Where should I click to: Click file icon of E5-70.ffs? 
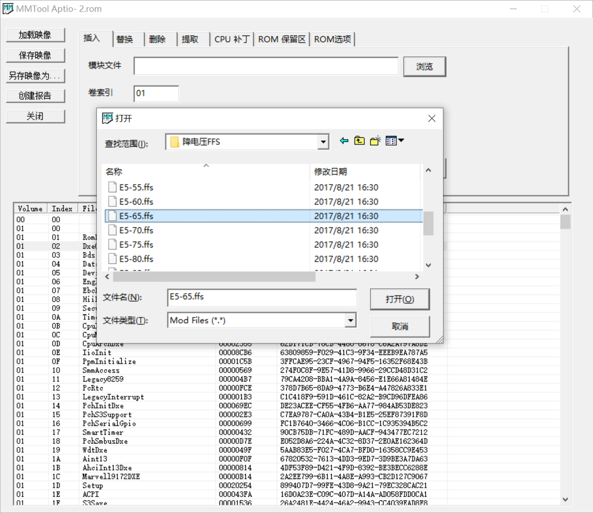pyautogui.click(x=112, y=230)
